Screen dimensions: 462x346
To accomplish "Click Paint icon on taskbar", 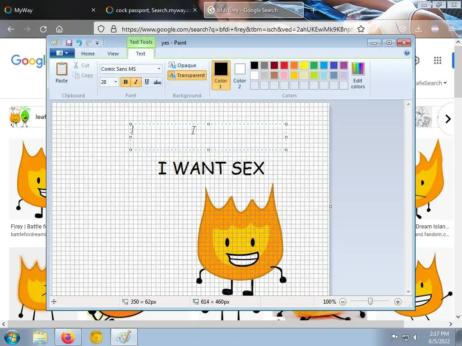I will click(124, 337).
